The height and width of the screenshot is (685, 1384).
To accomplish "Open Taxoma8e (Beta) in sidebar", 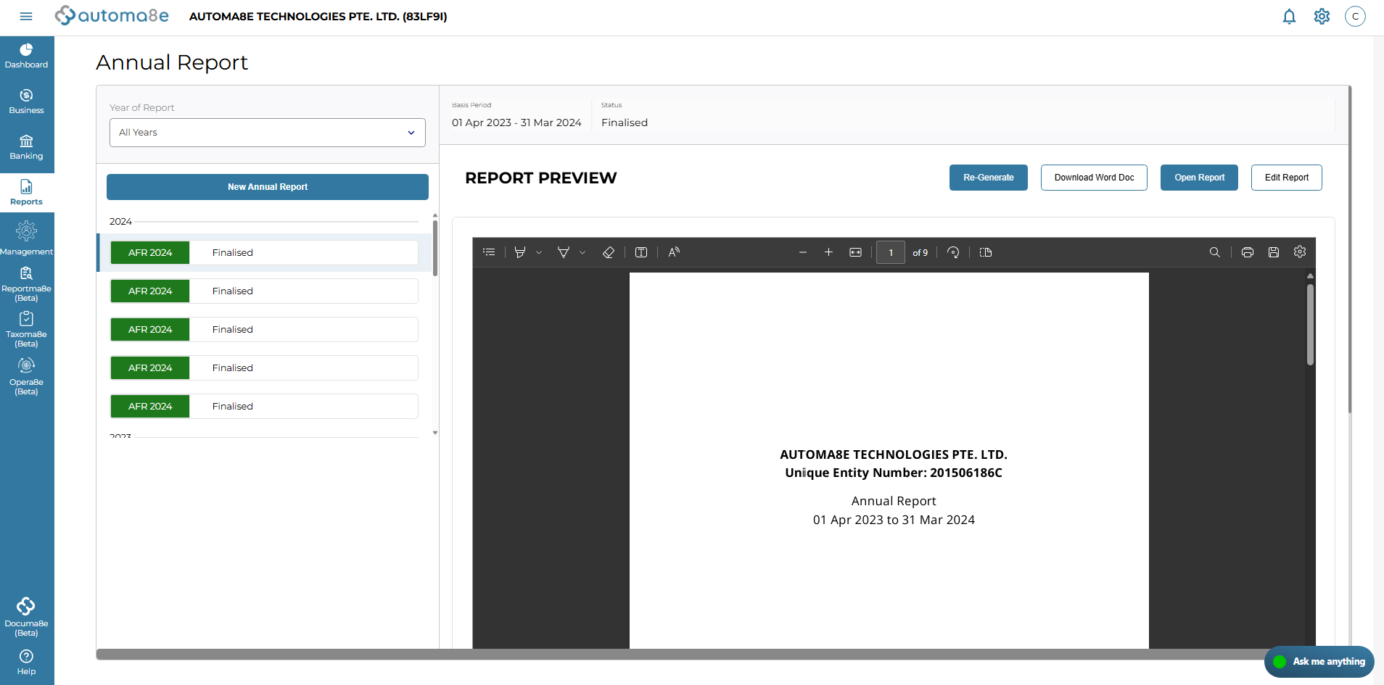I will click(x=27, y=330).
